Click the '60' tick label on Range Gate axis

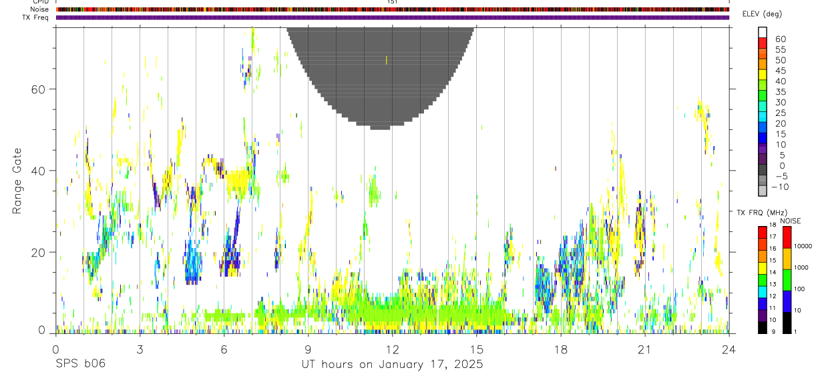[37, 89]
